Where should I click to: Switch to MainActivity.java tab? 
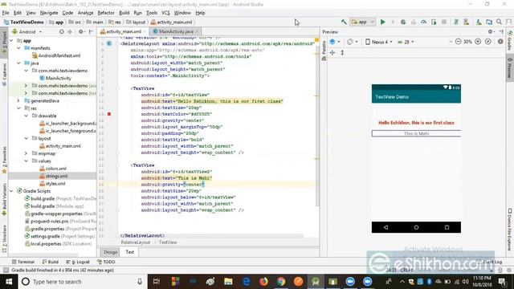pyautogui.click(x=176, y=31)
